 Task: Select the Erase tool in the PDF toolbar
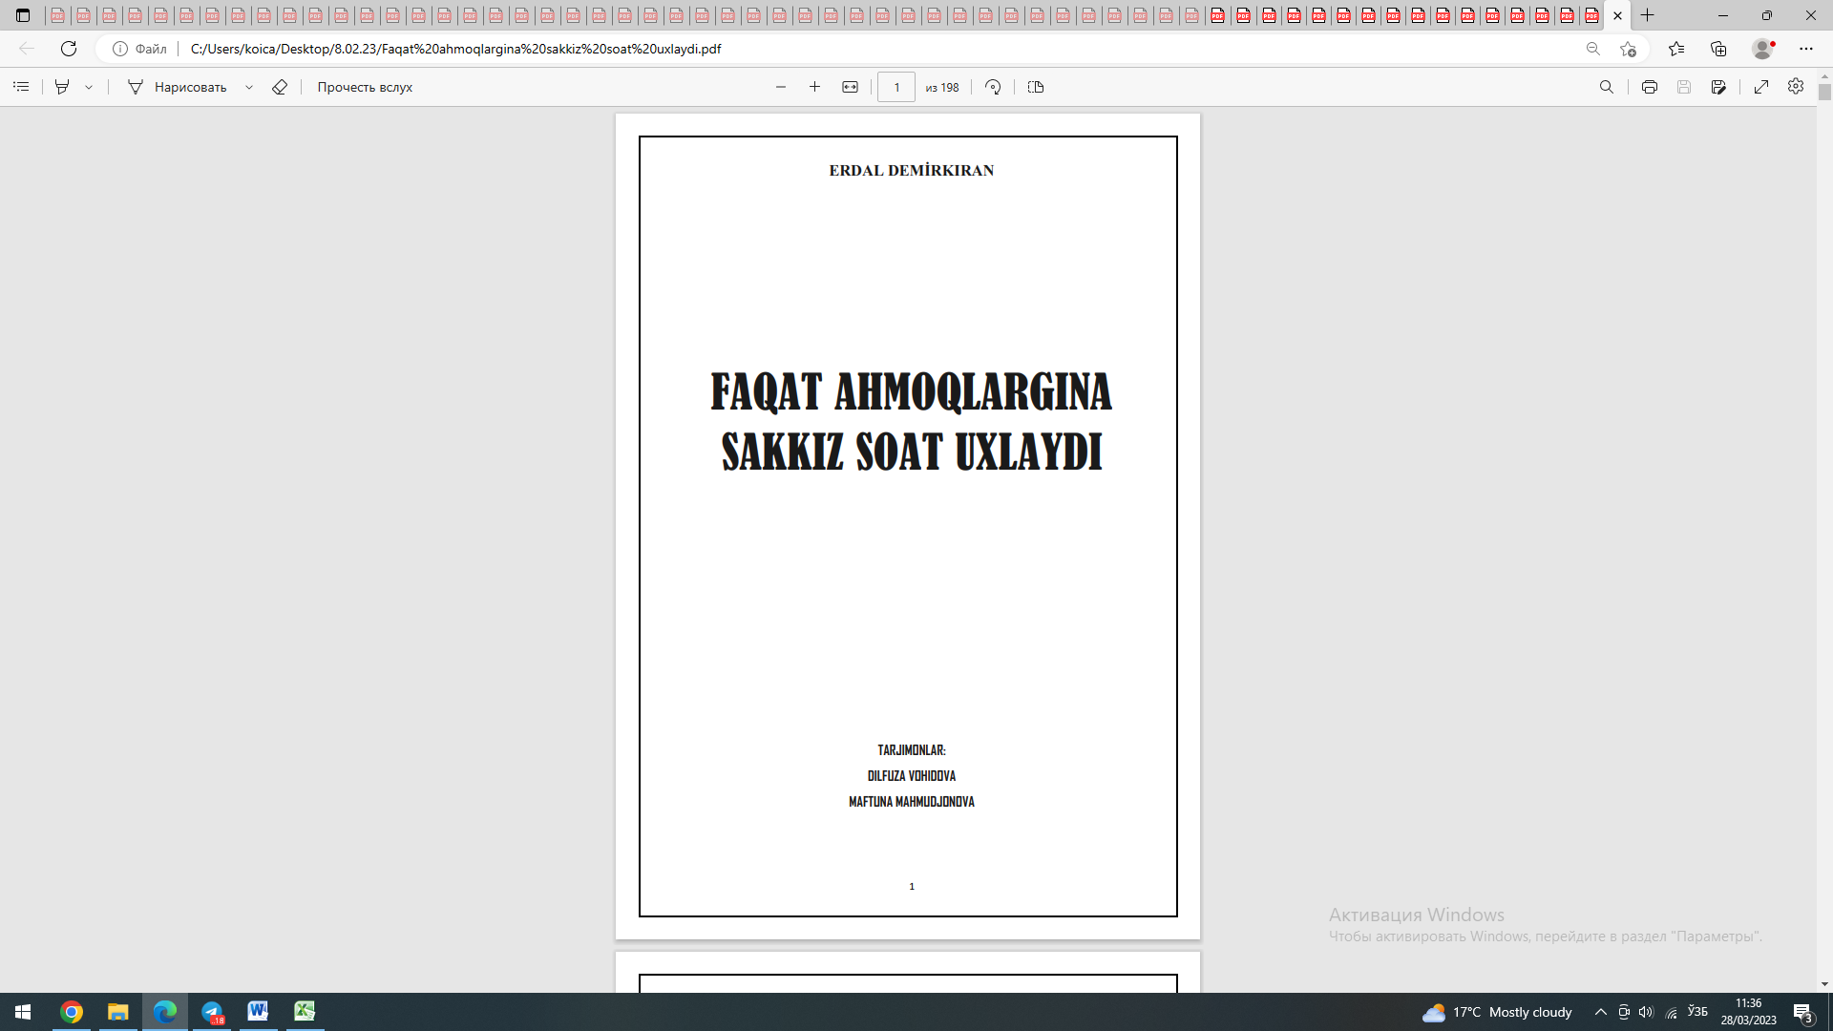(x=280, y=87)
